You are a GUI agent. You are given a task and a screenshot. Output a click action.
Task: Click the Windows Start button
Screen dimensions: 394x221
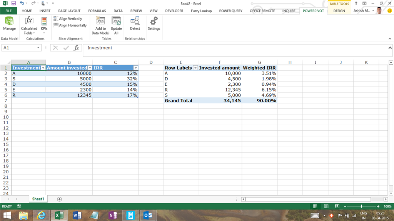pyautogui.click(x=7, y=215)
